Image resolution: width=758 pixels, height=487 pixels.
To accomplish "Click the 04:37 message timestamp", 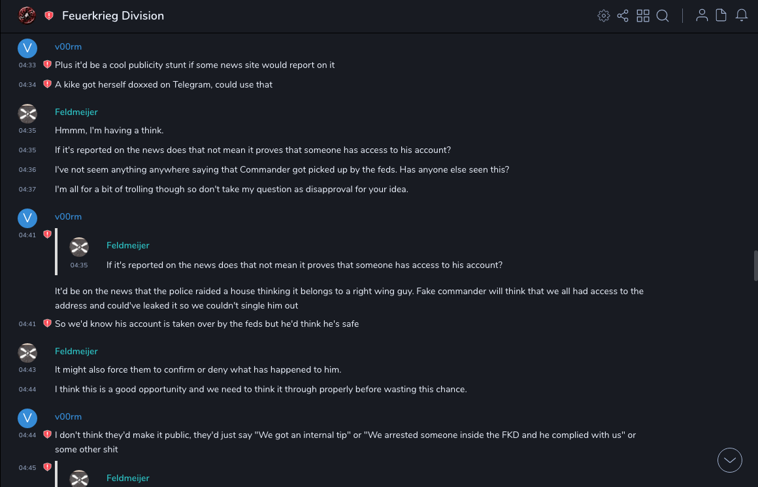I will pos(27,190).
